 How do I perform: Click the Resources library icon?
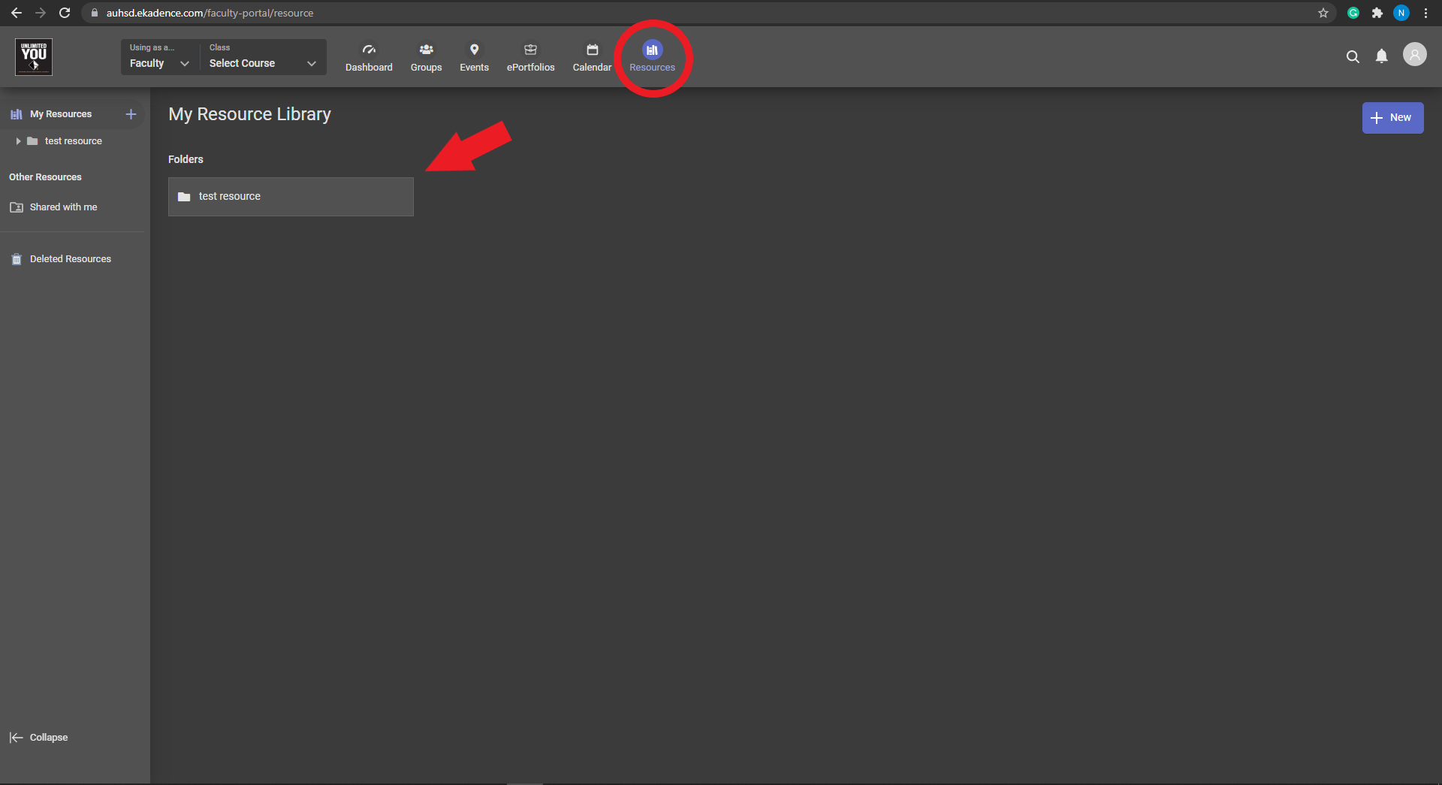tap(652, 50)
